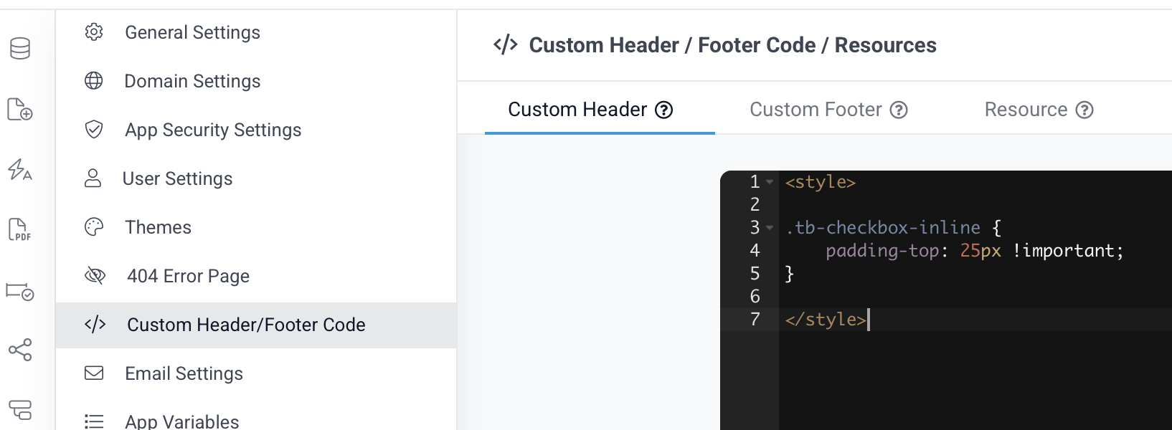Open the 404 Error Page settings
1172x430 pixels.
(x=188, y=276)
